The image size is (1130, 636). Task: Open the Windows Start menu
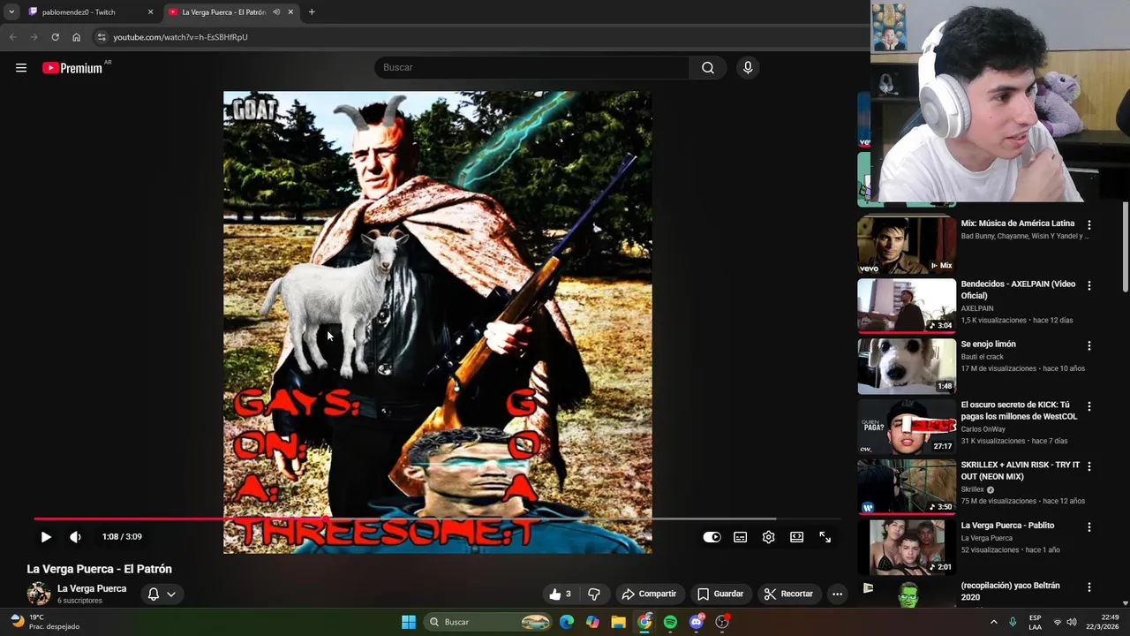coord(409,622)
